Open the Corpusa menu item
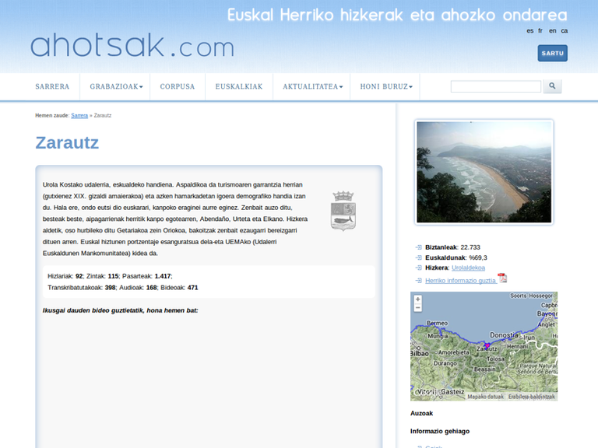598x448 pixels. point(178,86)
